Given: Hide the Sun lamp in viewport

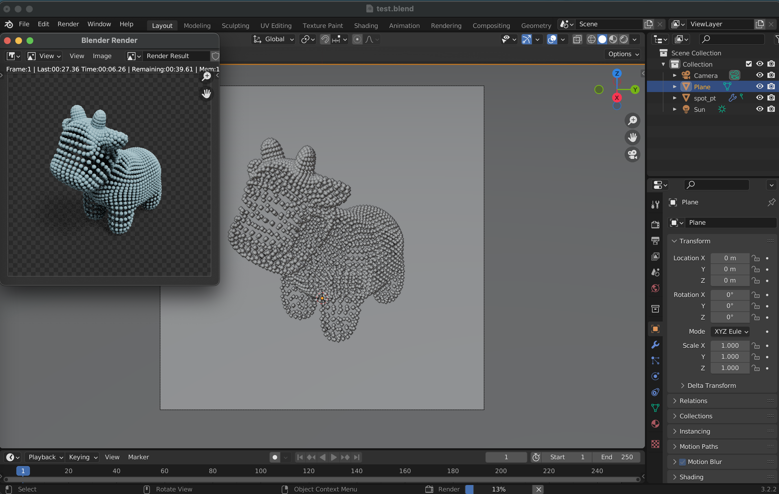Looking at the screenshot, I should pos(759,109).
